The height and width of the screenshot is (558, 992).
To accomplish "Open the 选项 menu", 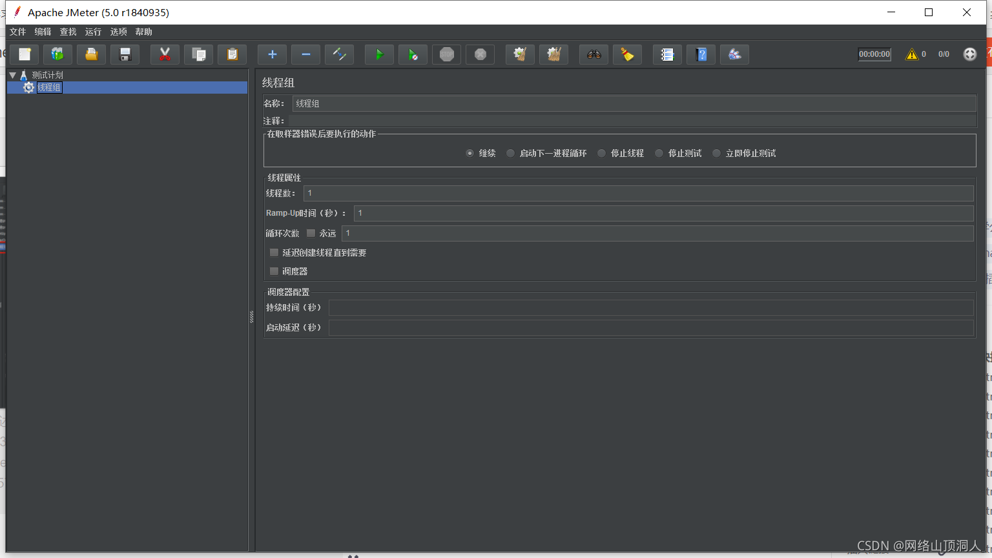I will [x=118, y=32].
